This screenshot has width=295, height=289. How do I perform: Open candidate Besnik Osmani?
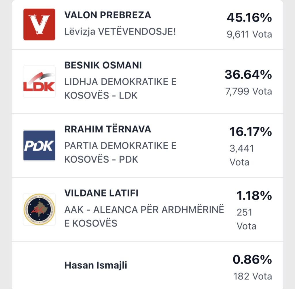pos(103,65)
